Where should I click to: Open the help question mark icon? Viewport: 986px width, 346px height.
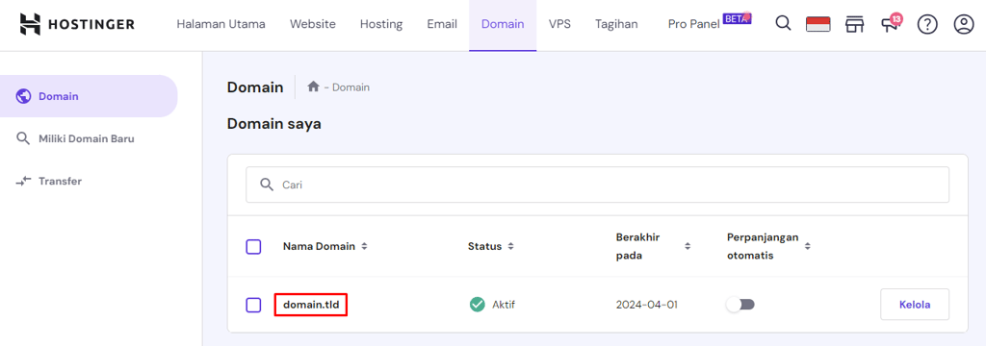point(927,24)
